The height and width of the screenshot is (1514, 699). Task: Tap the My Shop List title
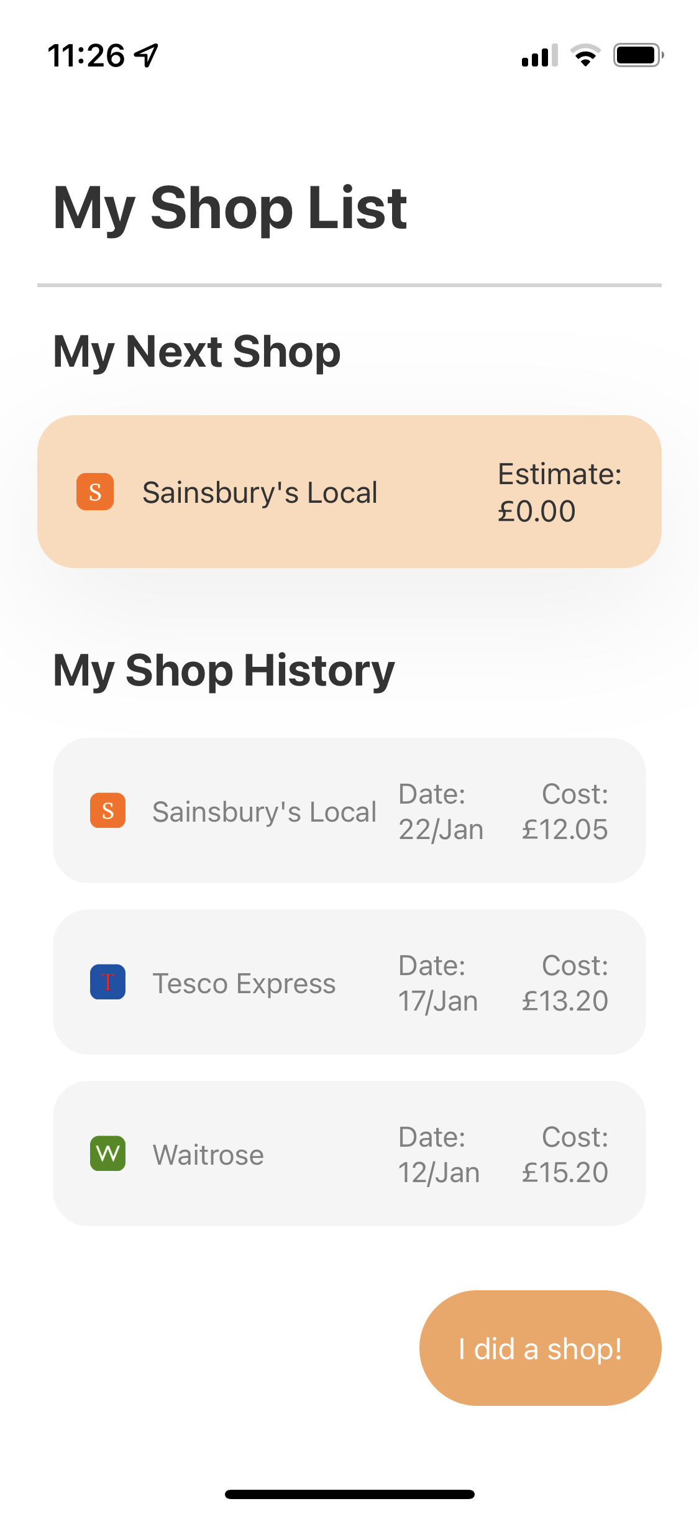click(x=230, y=208)
